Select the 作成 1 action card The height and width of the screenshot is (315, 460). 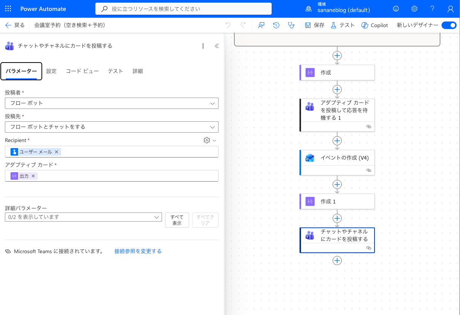(337, 202)
